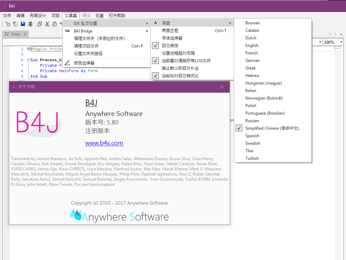The width and height of the screenshot is (346, 260).
Task: Choose 清理项目文件 menu entry
Action: 106,46
